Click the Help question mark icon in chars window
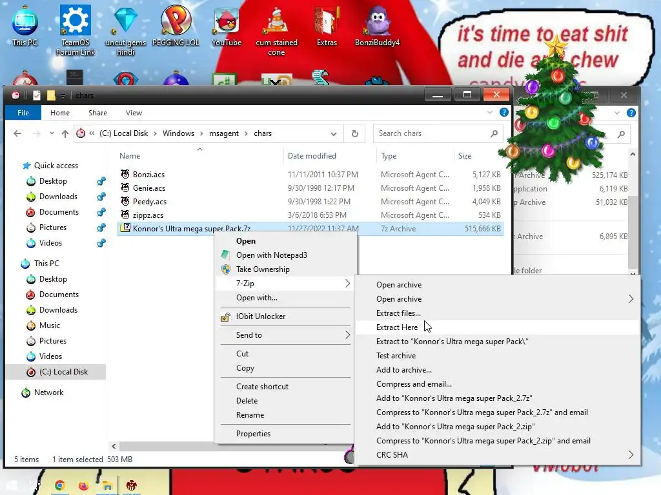 (503, 112)
